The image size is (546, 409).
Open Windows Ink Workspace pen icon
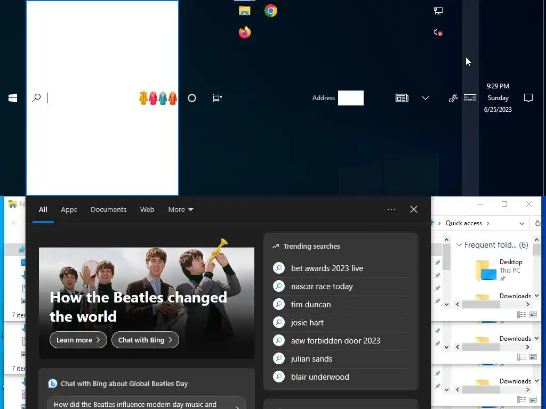(x=453, y=98)
